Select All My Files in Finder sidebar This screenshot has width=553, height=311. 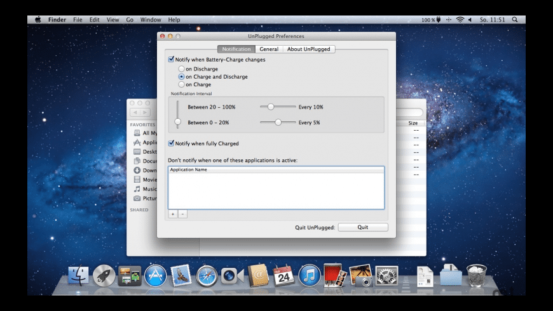146,133
